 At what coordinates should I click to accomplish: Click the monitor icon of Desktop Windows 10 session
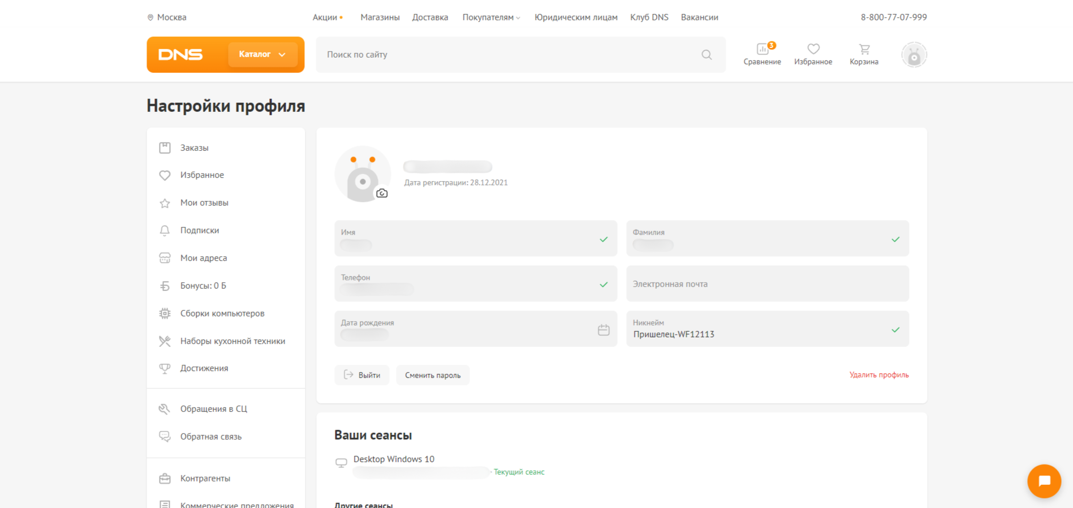[341, 463]
